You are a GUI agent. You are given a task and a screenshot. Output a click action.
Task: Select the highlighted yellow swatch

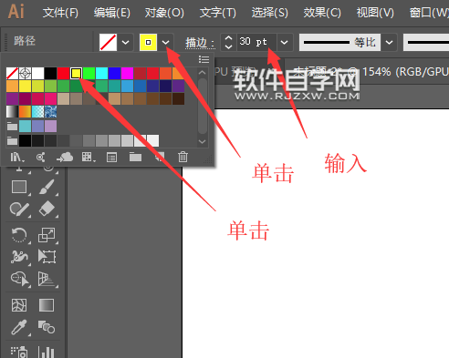[x=76, y=73]
